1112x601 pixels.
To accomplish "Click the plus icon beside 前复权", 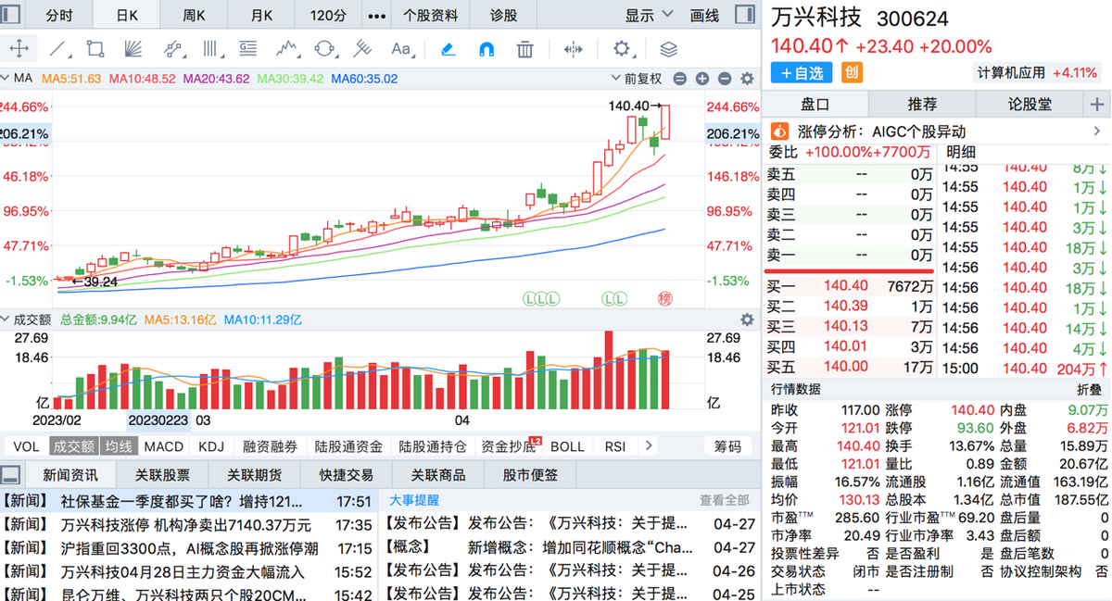I will click(701, 80).
